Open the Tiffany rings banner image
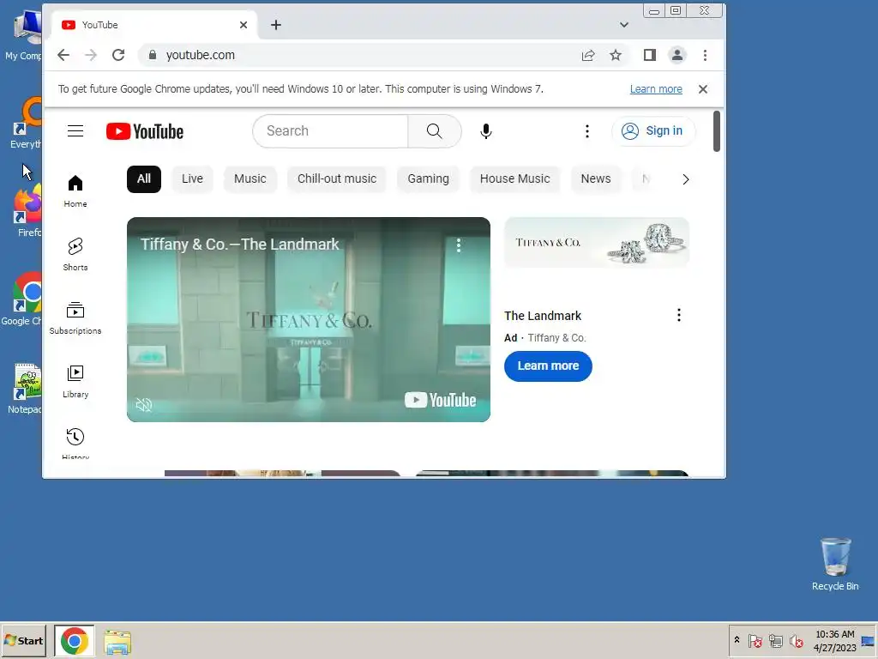The width and height of the screenshot is (878, 659). [597, 243]
